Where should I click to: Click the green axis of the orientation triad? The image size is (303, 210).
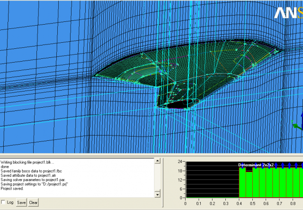[296, 127]
